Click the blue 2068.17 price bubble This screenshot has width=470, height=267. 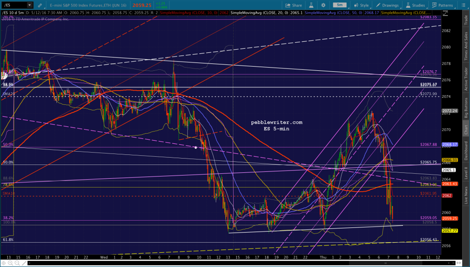pos(450,144)
